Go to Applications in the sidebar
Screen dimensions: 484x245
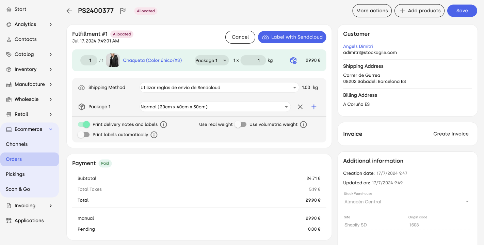pyautogui.click(x=30, y=220)
